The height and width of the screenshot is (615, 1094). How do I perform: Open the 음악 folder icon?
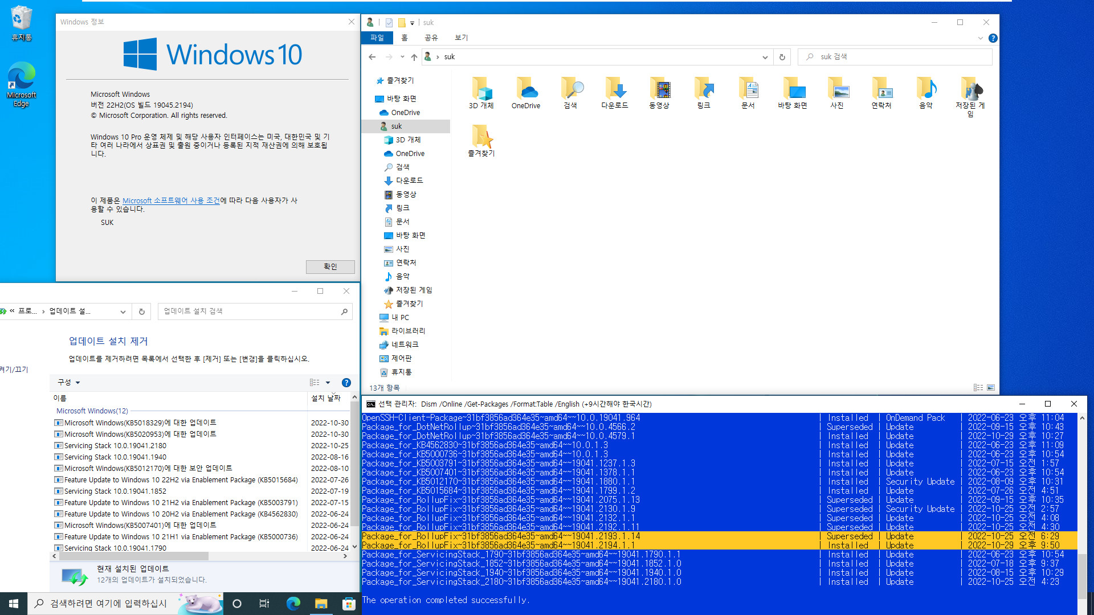click(925, 93)
